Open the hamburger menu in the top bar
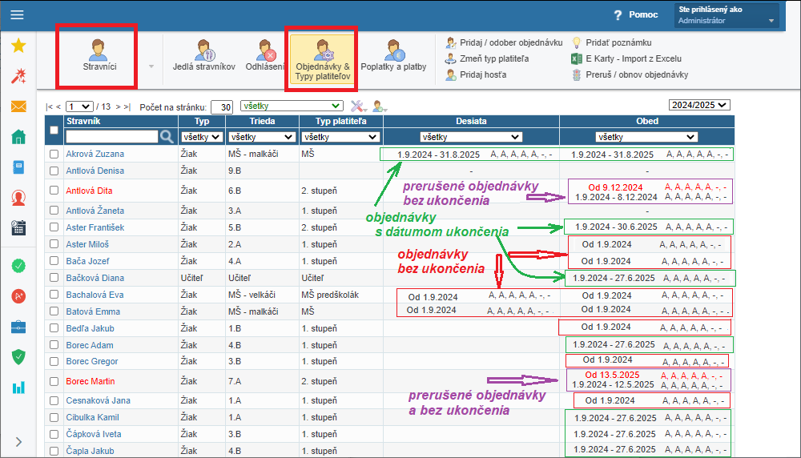Image resolution: width=801 pixels, height=458 pixels. 17,14
